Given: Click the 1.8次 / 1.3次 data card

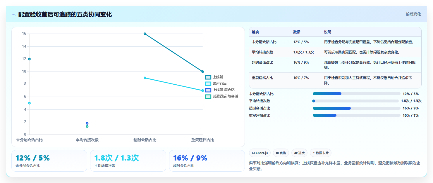Looking at the screenshot, I should tap(128, 161).
